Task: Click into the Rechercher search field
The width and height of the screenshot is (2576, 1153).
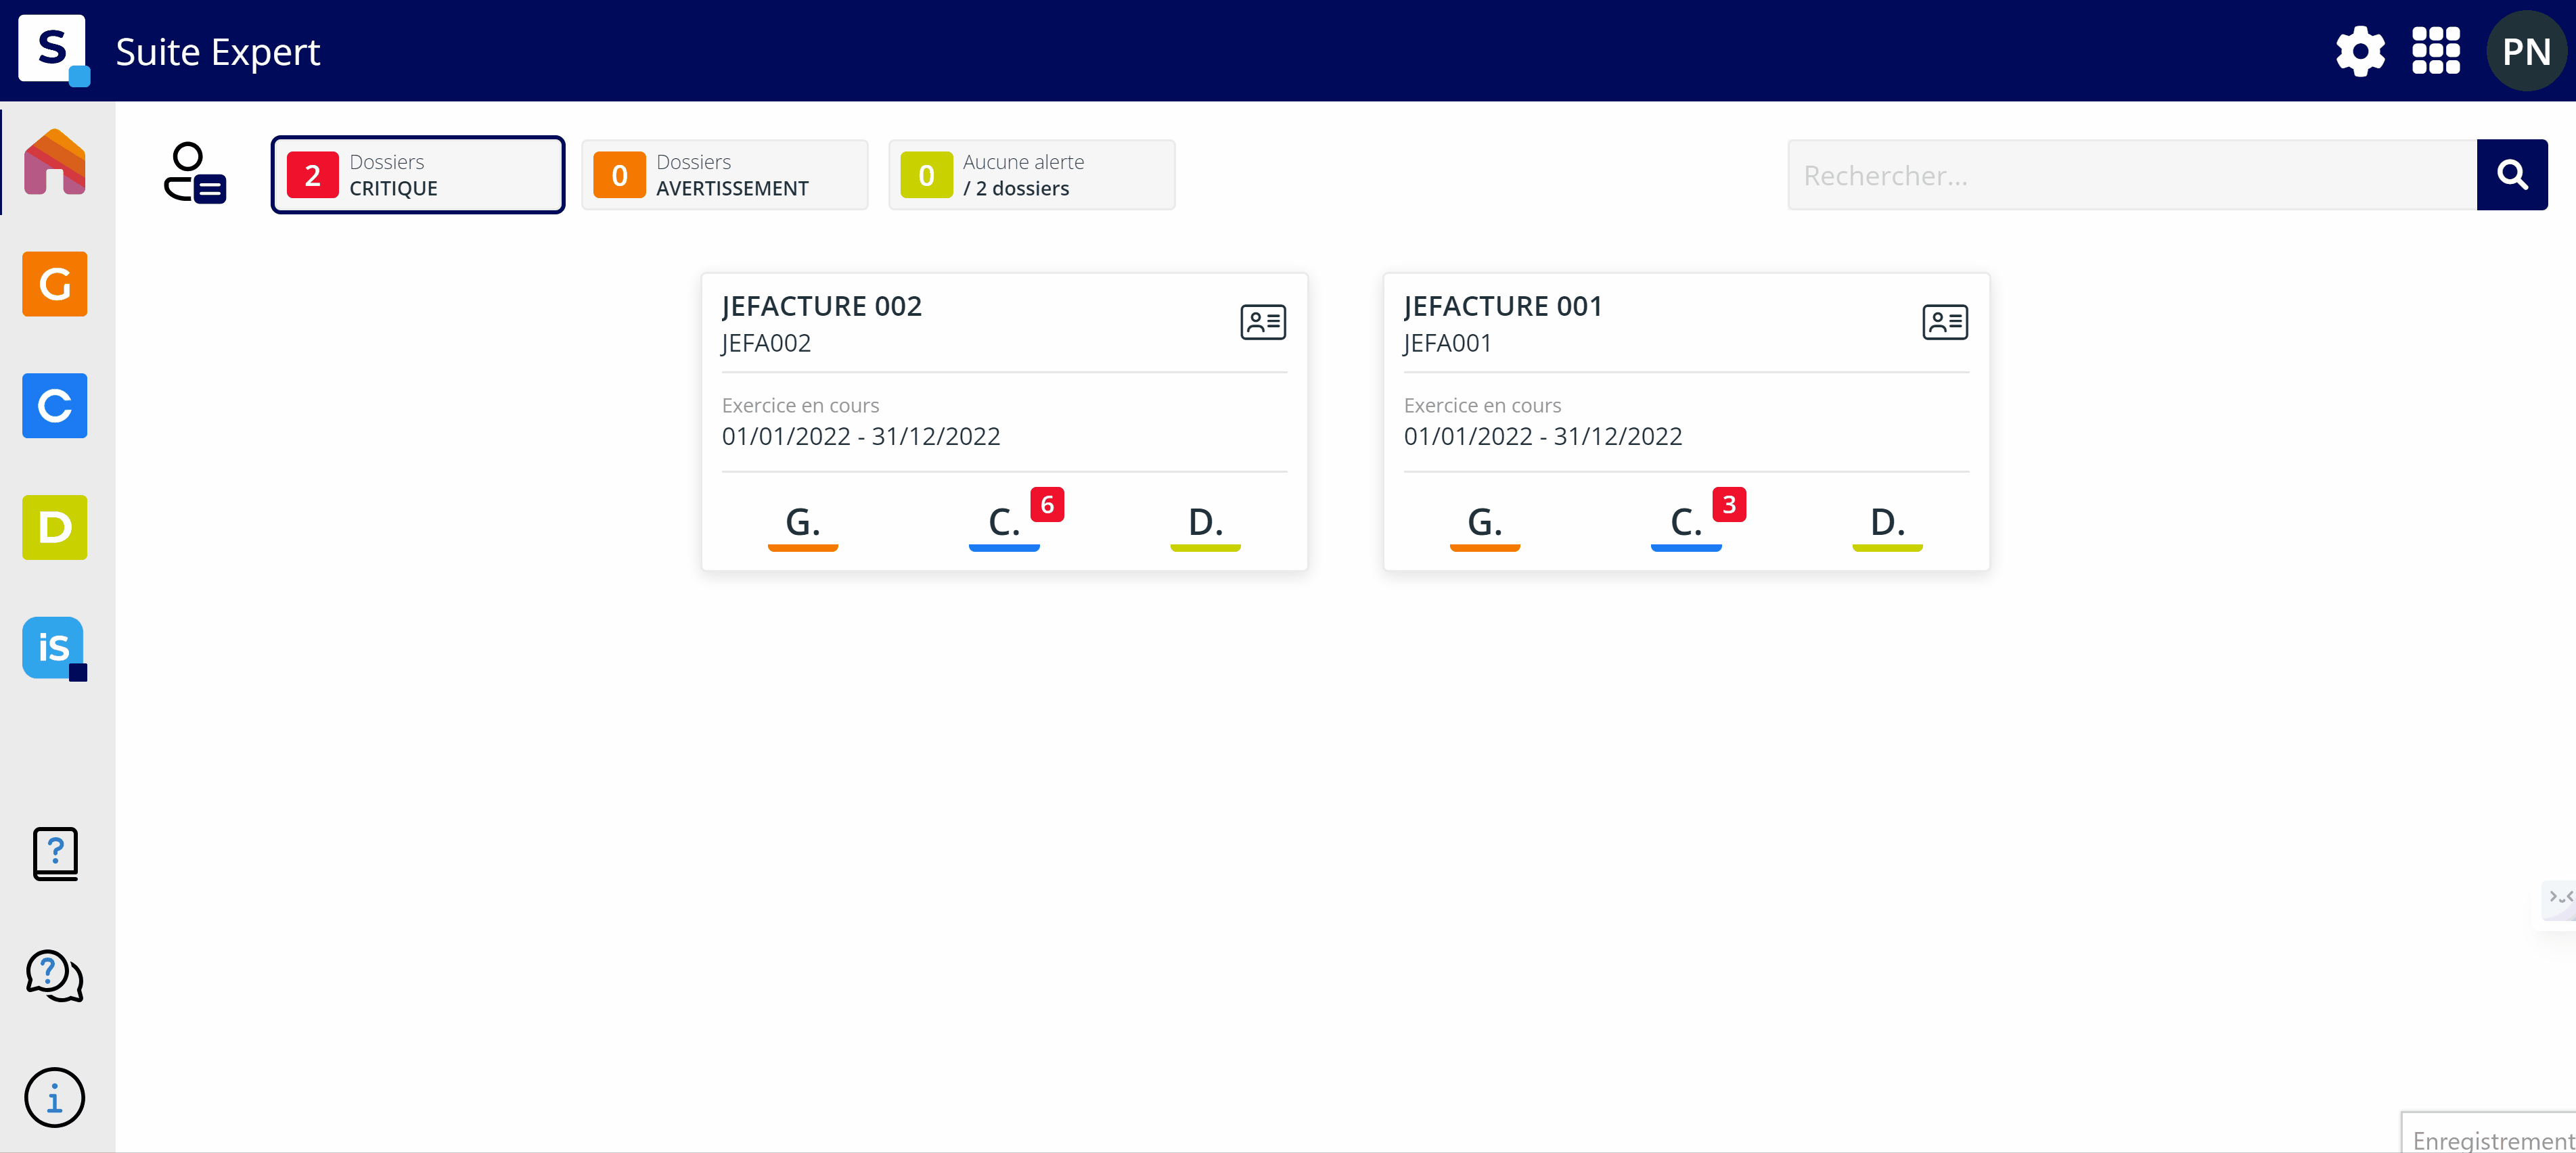Action: (2132, 175)
